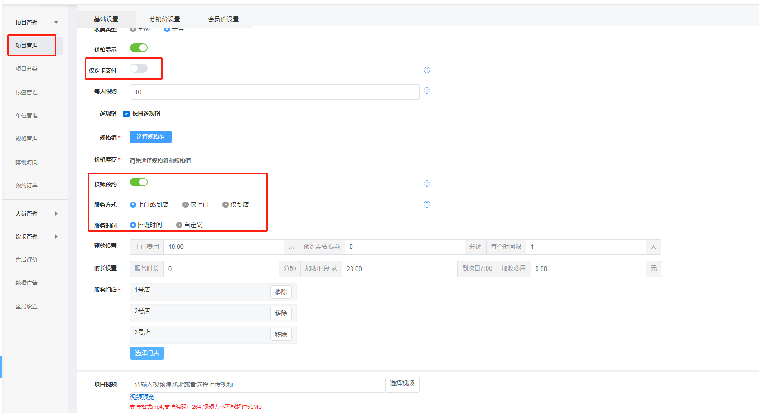Image resolution: width=759 pixels, height=413 pixels.
Task: Open 售后评价 in the sidebar
Action: click(27, 259)
